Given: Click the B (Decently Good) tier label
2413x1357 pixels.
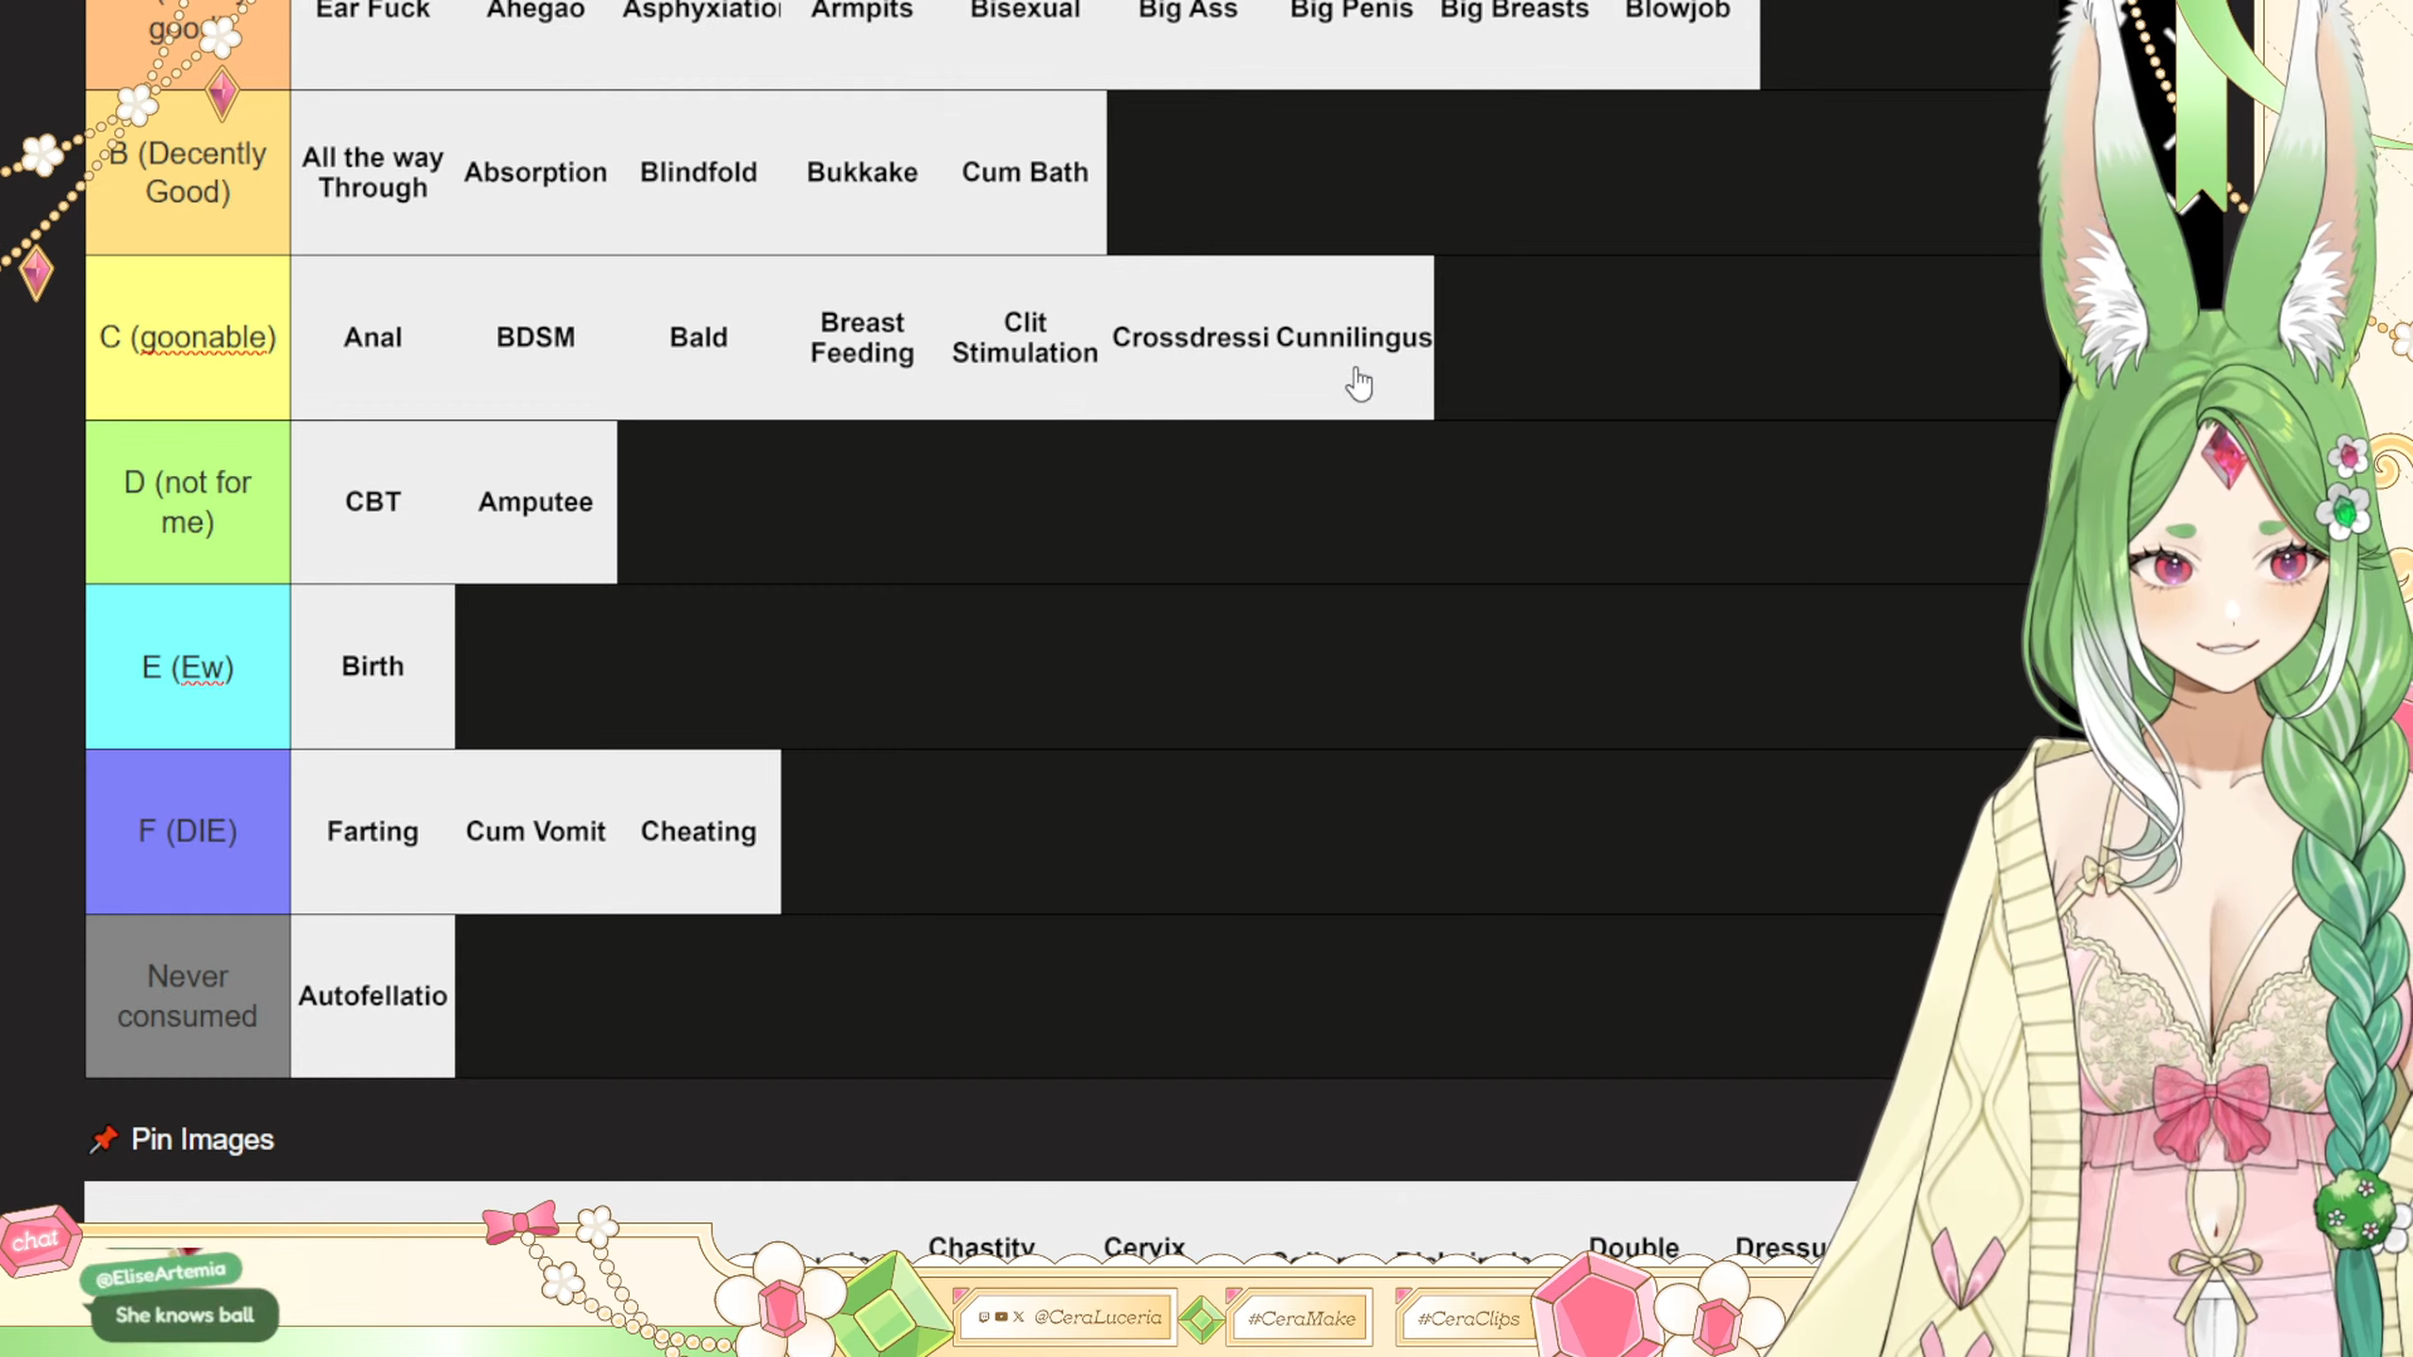Looking at the screenshot, I should (x=188, y=172).
